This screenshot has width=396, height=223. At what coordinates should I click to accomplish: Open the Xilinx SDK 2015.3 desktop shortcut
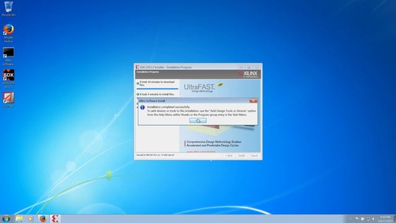click(9, 79)
